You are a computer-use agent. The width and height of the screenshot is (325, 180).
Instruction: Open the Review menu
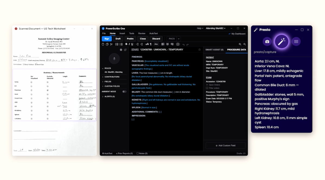coord(142,34)
